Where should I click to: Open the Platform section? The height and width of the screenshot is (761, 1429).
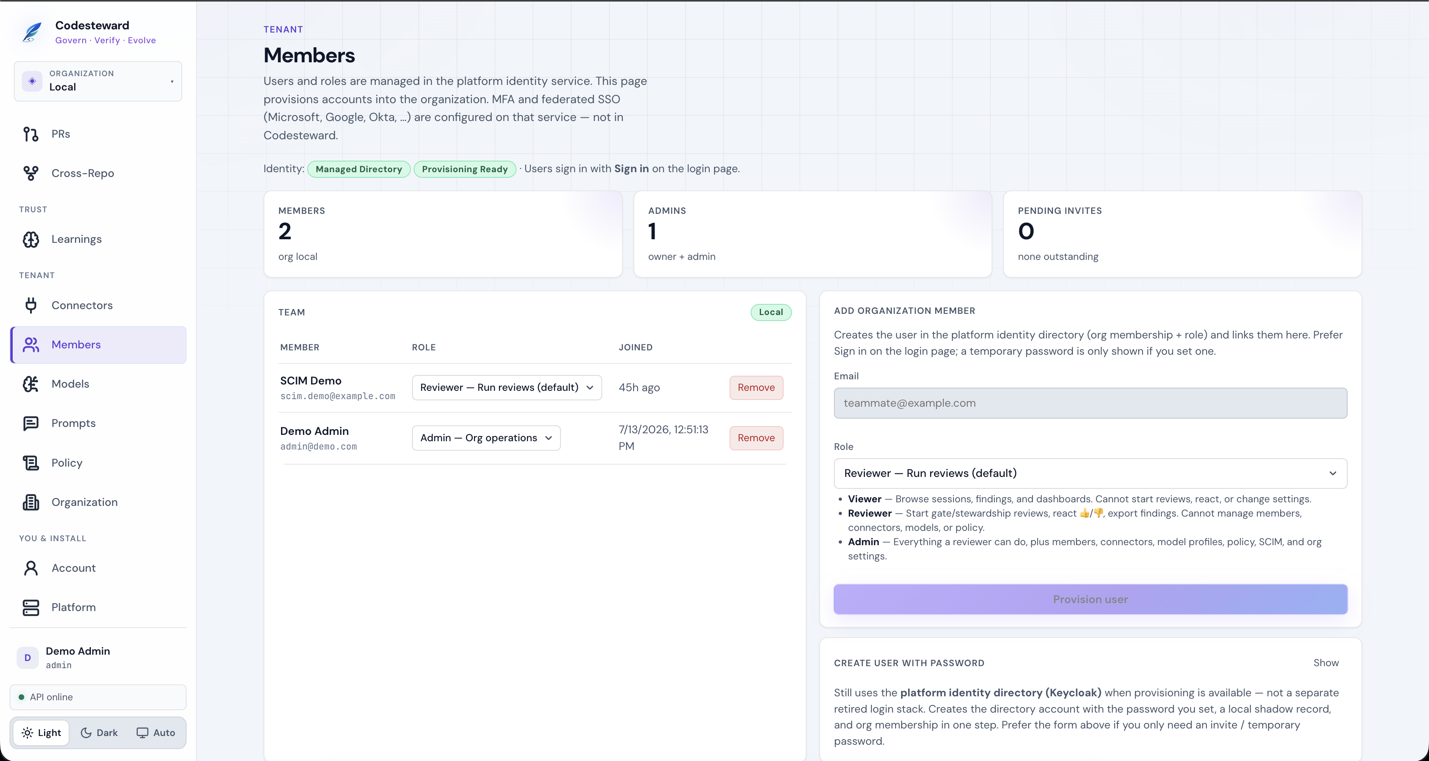pyautogui.click(x=98, y=608)
